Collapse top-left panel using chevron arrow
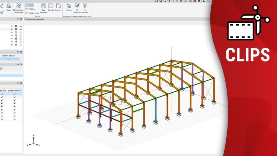This screenshot has width=277, height=156. coord(18,19)
